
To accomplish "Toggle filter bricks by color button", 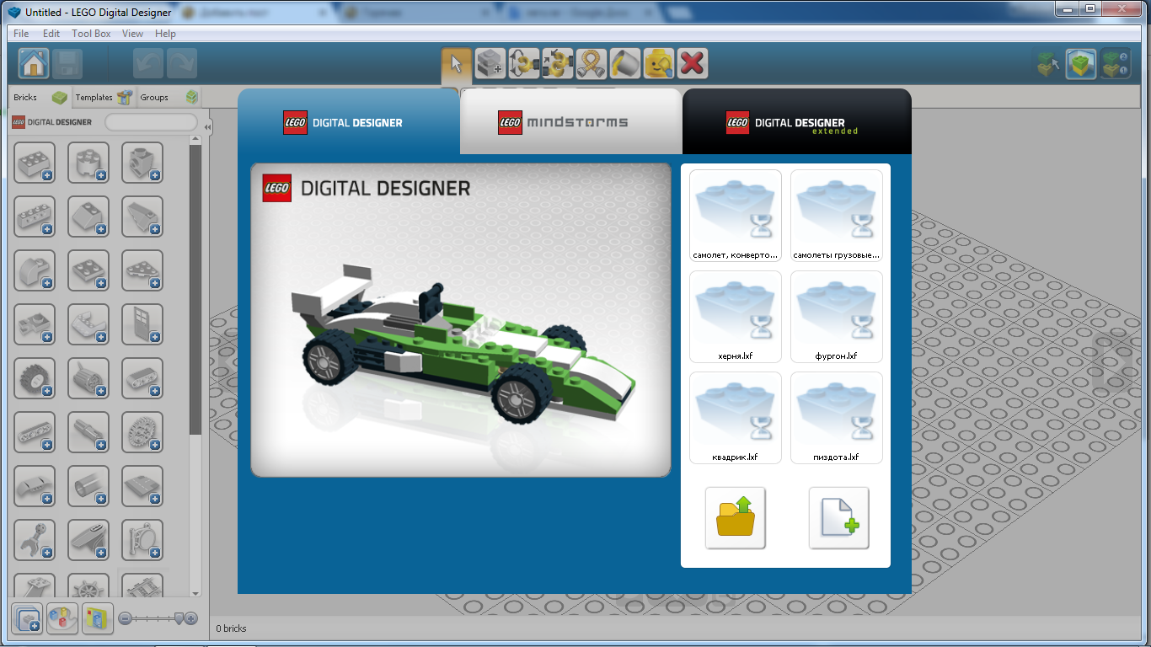I will coord(62,618).
